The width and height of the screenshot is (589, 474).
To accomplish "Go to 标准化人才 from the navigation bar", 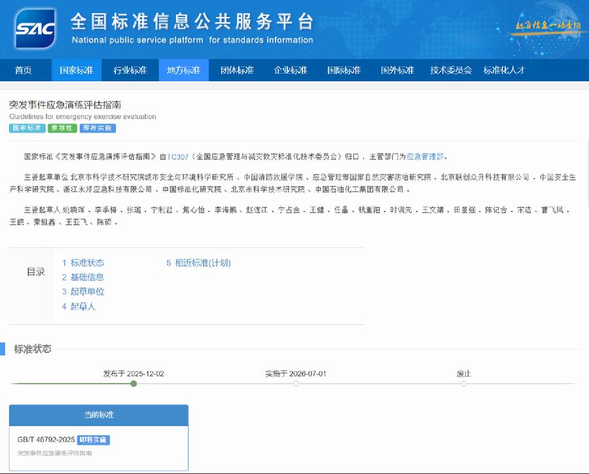I will pos(504,70).
